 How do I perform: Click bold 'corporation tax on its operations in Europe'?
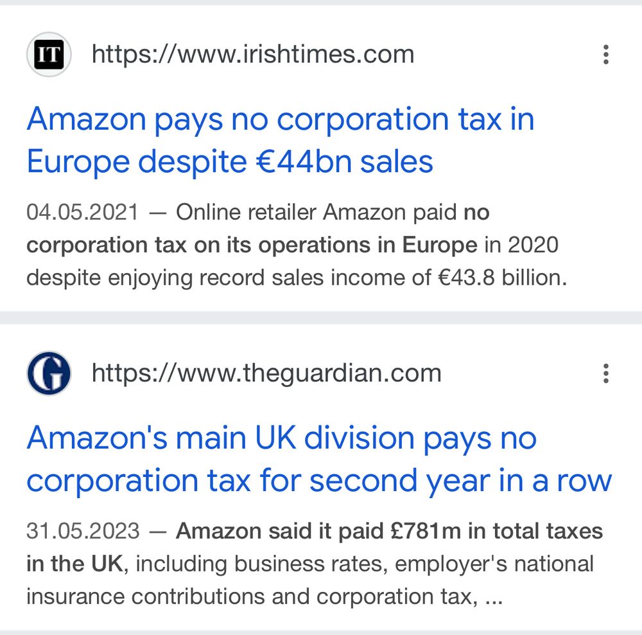252,245
